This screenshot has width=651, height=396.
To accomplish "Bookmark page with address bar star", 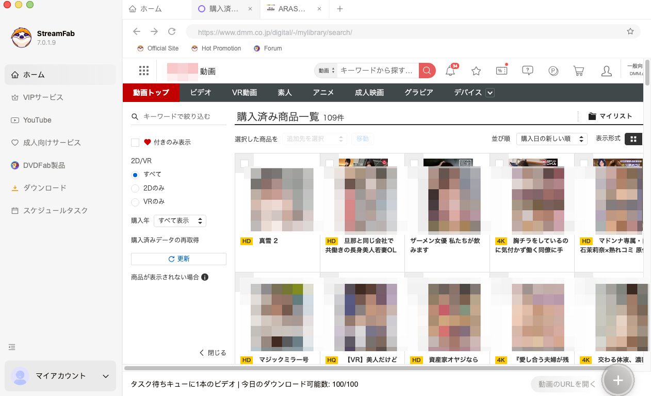I will point(630,31).
